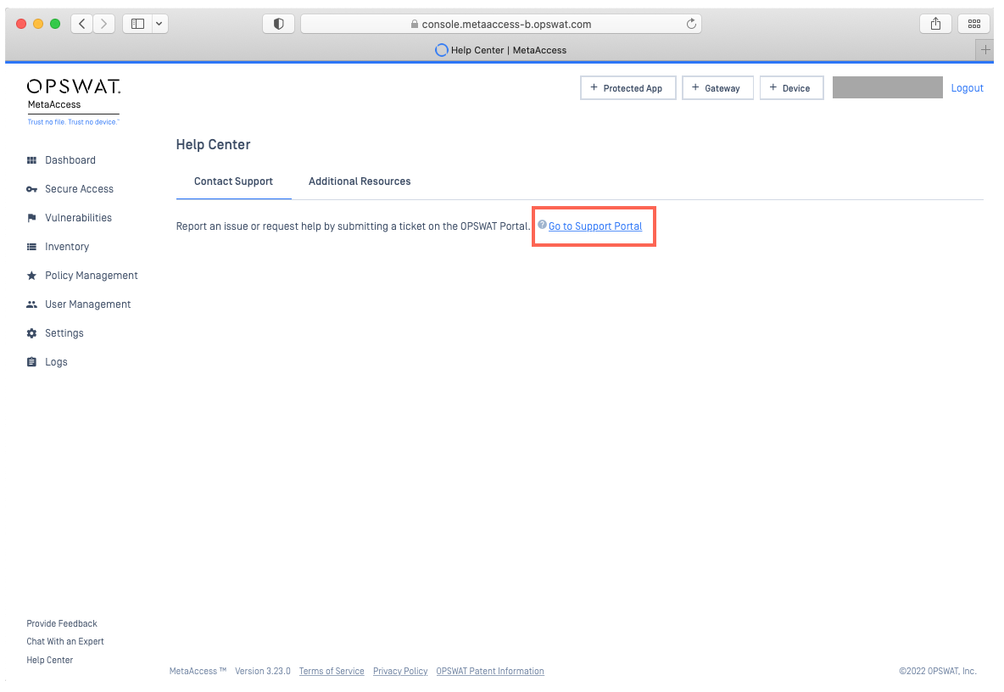Click the Inventory list icon
Viewport: 1004px width, 692px height.
point(31,247)
